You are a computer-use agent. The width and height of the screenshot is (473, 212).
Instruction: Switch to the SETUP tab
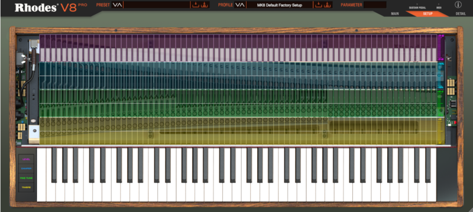pyautogui.click(x=427, y=14)
